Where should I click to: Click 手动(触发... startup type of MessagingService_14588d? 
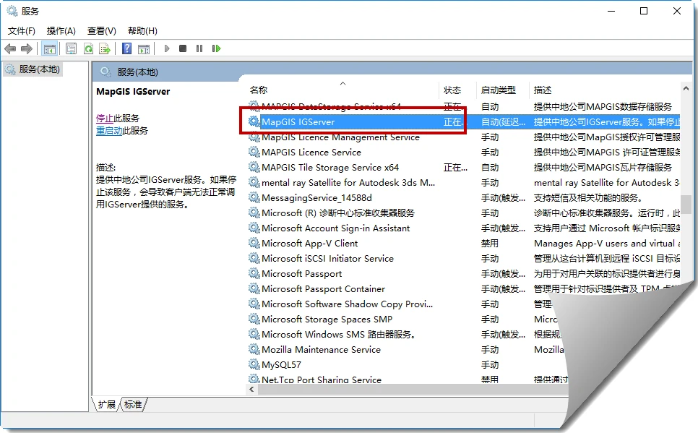pyautogui.click(x=503, y=197)
